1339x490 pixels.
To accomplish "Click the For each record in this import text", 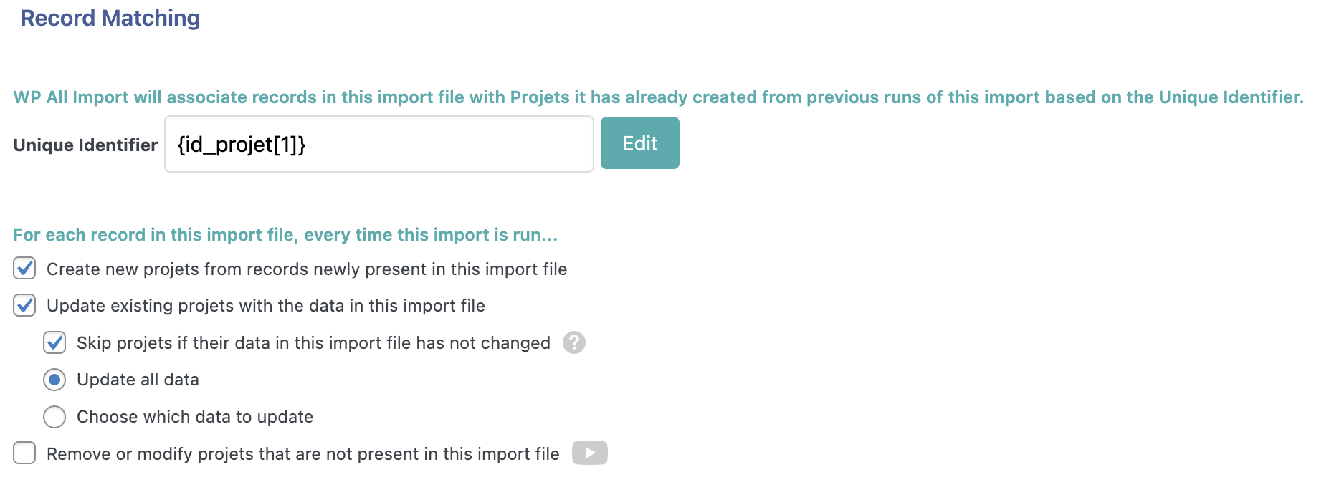I will click(x=285, y=235).
